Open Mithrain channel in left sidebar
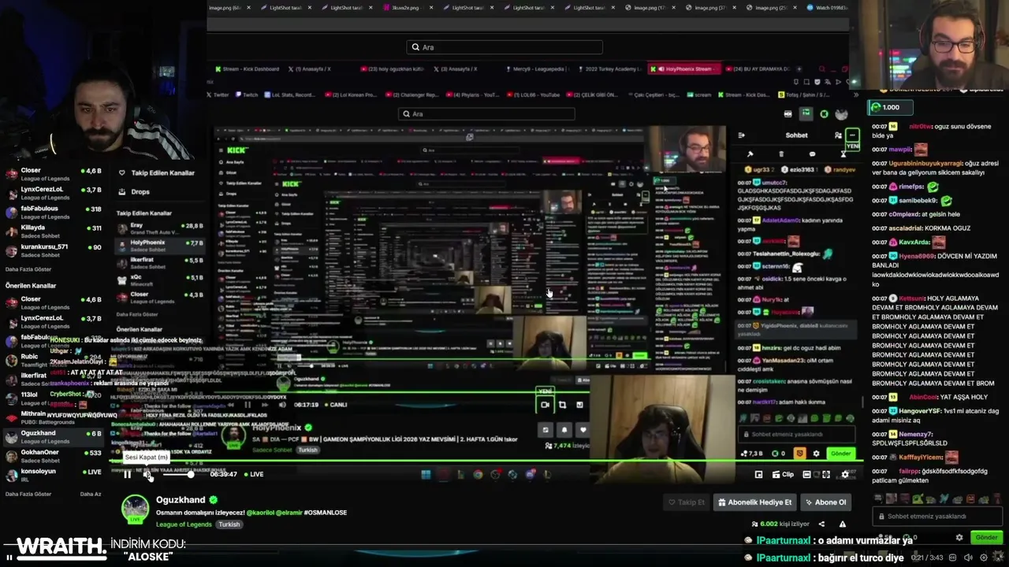 point(54,417)
